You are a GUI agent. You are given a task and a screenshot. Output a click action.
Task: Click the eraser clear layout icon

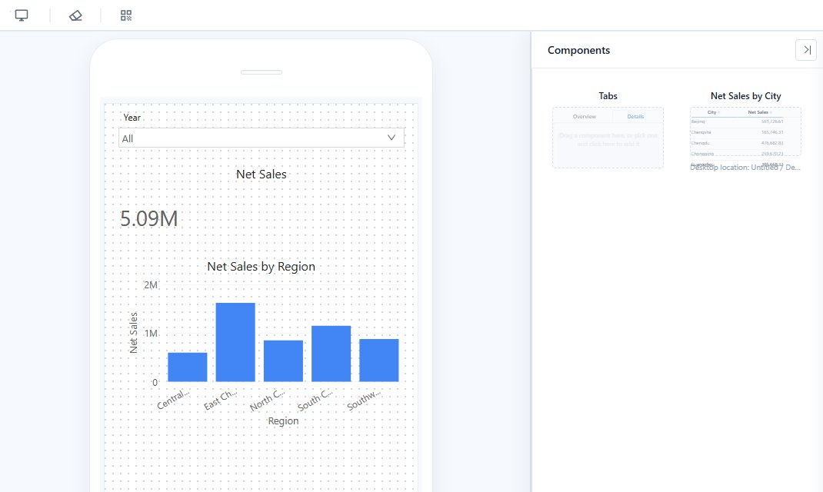click(75, 15)
